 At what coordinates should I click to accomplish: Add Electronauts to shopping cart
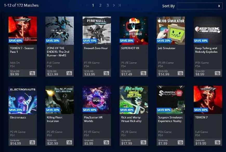pos(32,142)
